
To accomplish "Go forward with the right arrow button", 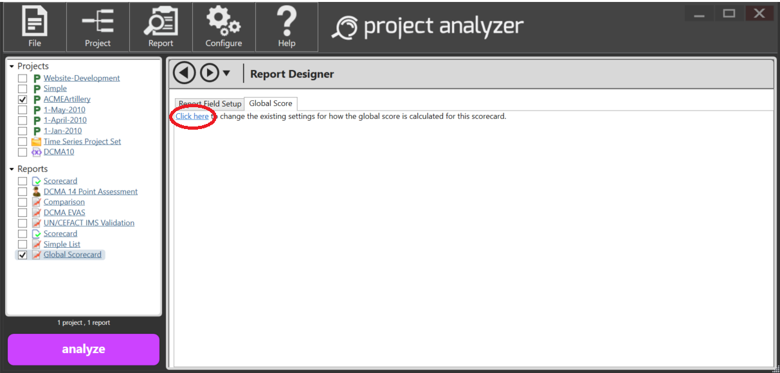I will [210, 73].
